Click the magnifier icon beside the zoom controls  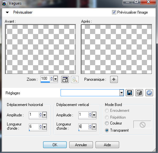(75, 79)
